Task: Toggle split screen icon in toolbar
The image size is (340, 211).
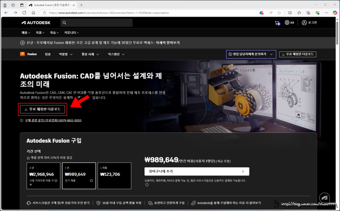Action: 290,13
